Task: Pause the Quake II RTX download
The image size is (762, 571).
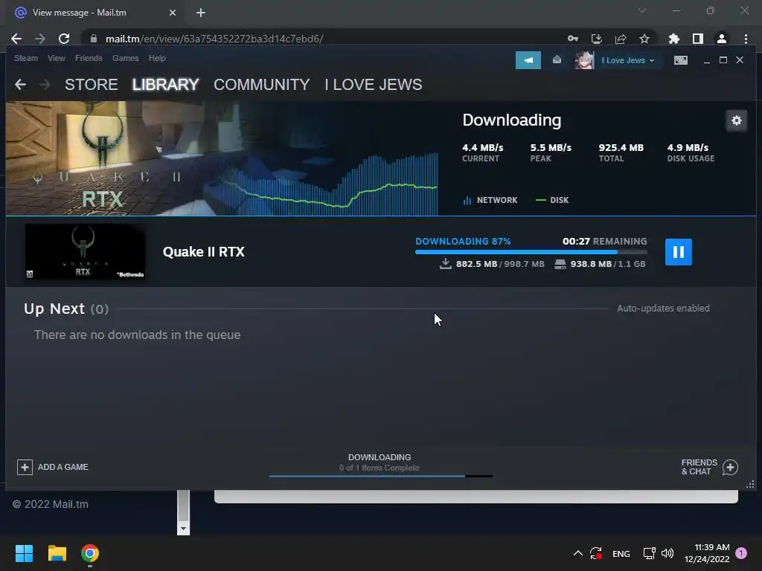Action: click(x=678, y=252)
